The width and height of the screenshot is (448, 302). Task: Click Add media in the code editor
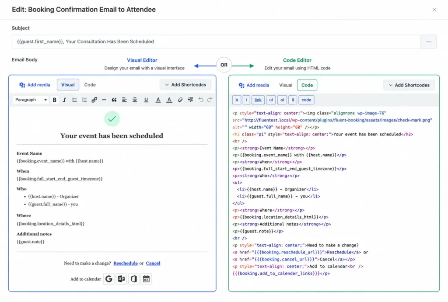pyautogui.click(x=254, y=85)
